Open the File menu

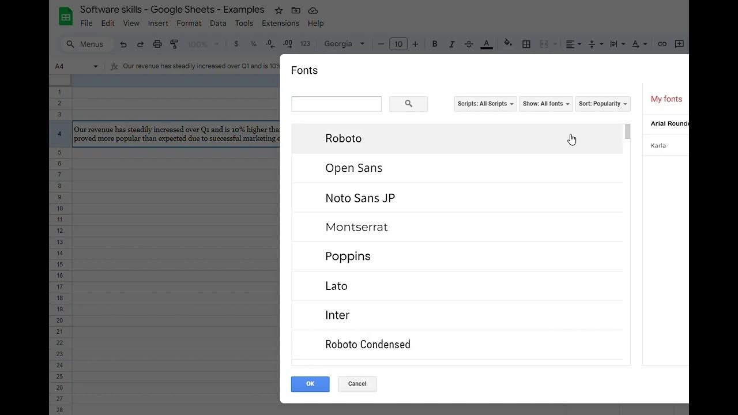click(x=86, y=23)
